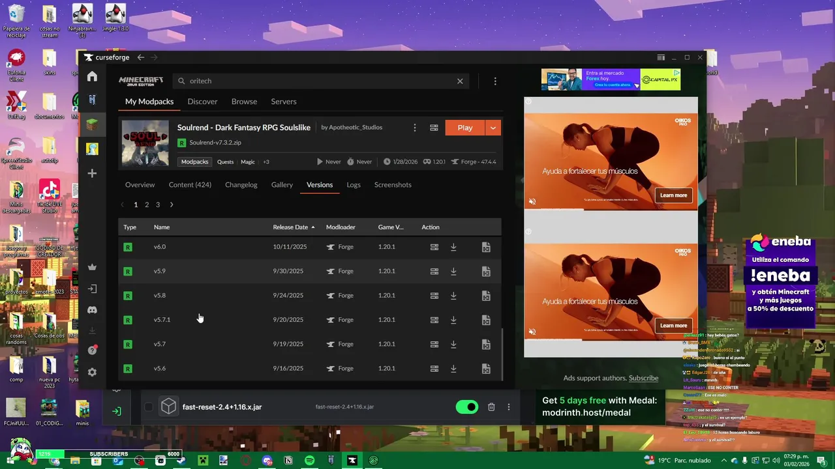
Task: Click Learn more on the upper ad
Action: click(x=673, y=195)
